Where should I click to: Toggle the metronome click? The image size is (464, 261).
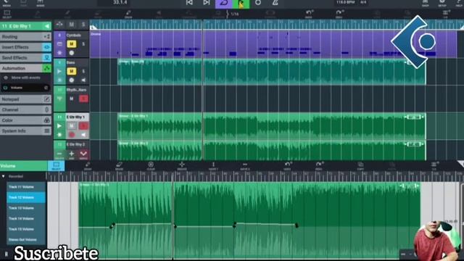tap(275, 3)
